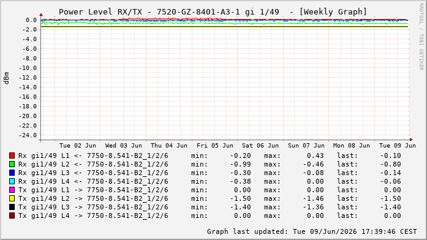This screenshot has width=427, height=240.
Task: Click the dark red Tx L4 legend swatch
Action: 12,216
